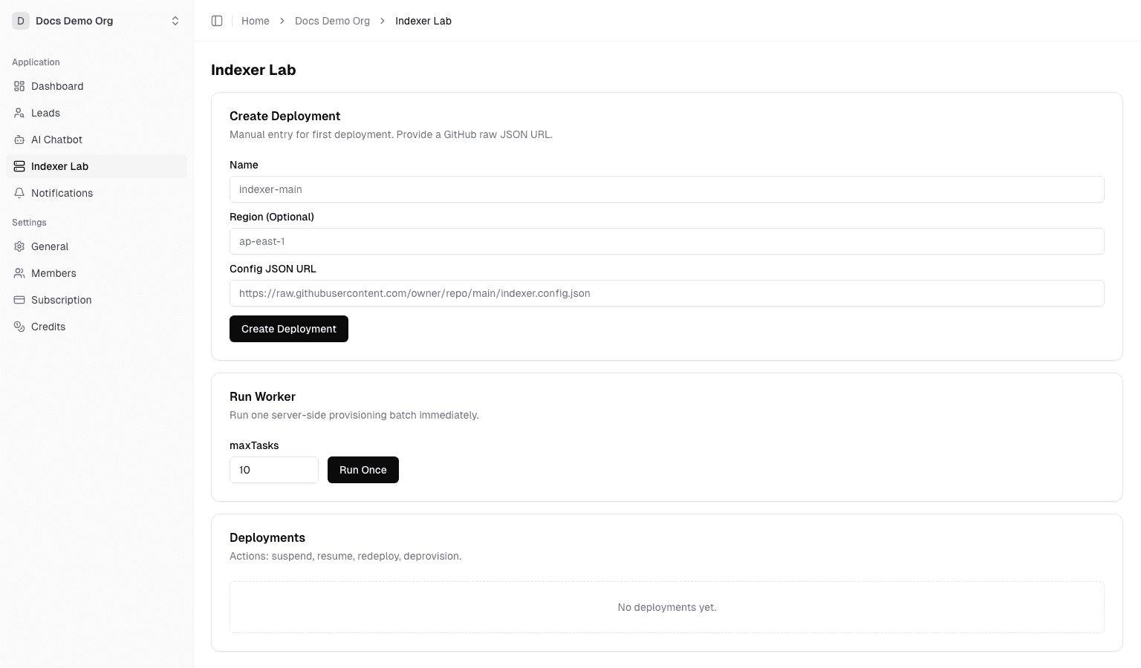Open the AI Chatbot section via its icon
Image resolution: width=1141 pixels, height=668 pixels.
point(19,140)
